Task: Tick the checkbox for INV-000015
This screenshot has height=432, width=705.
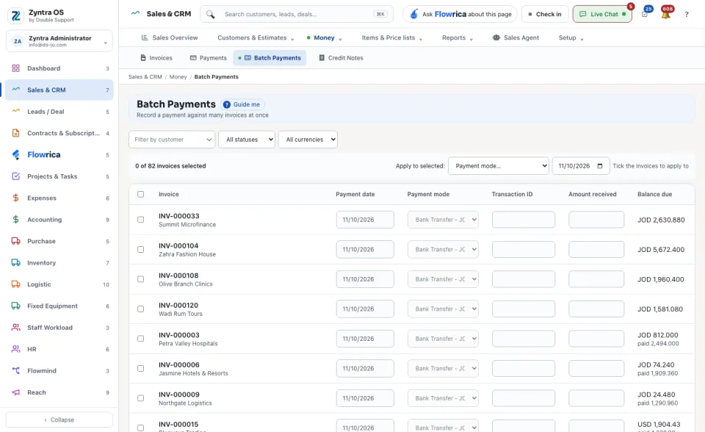Action: coord(141,428)
